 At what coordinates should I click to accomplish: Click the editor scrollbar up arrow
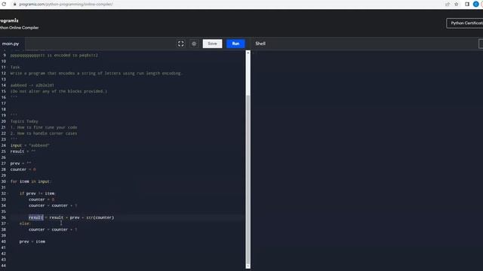coord(248,53)
